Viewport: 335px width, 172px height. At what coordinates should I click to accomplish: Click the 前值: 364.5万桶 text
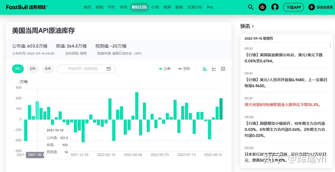71,46
